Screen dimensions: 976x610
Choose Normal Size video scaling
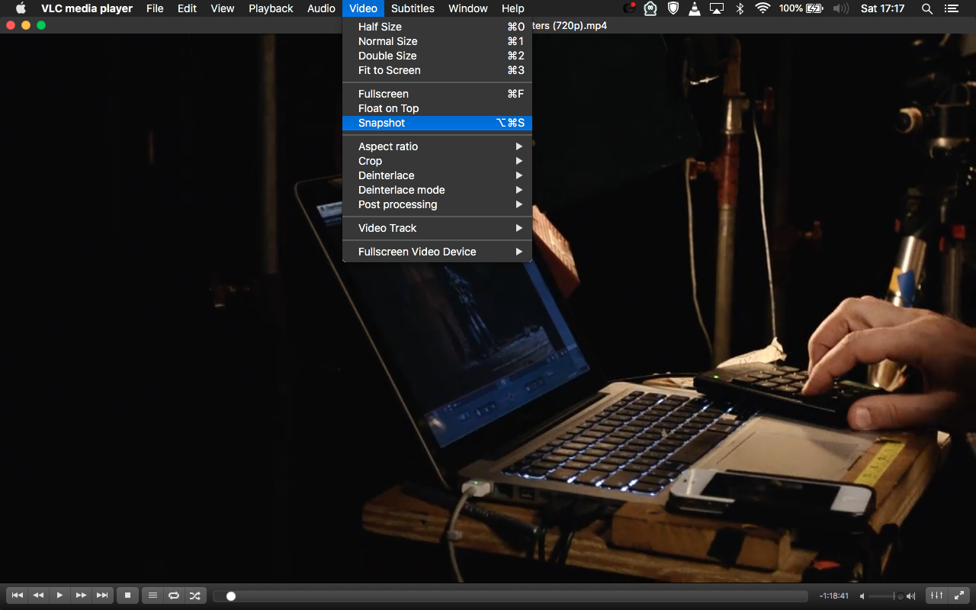[x=437, y=41]
